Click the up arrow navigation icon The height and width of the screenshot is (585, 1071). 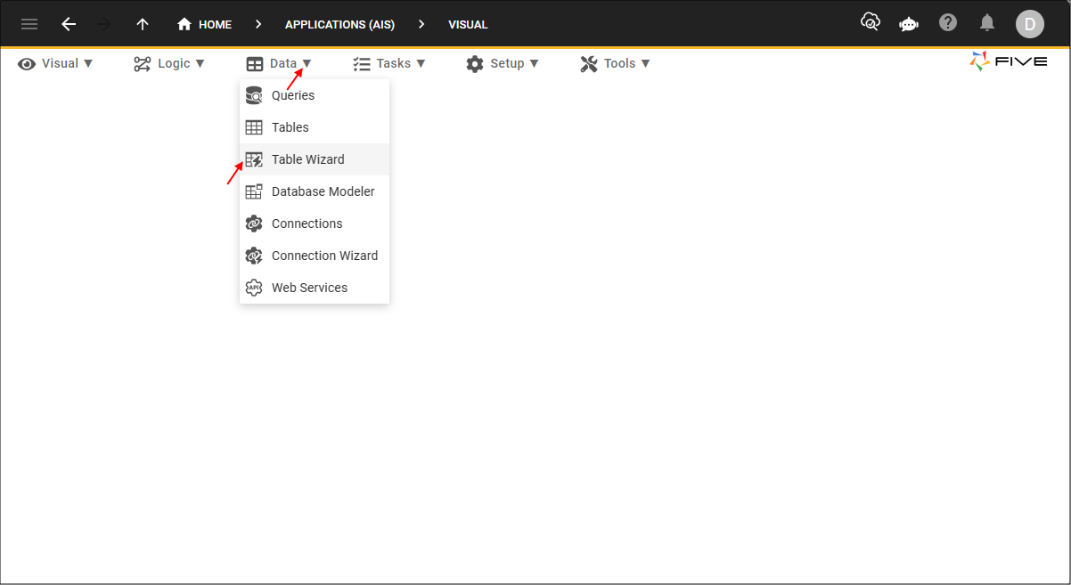point(143,24)
